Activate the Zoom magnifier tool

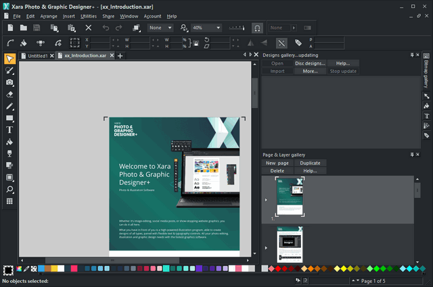(9, 189)
